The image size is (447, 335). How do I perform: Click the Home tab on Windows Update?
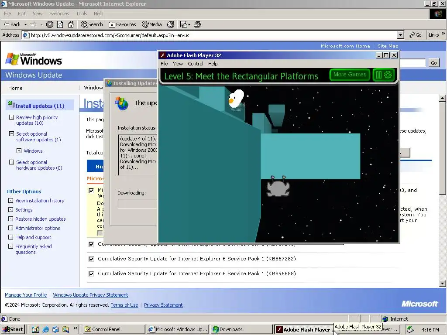click(x=15, y=88)
